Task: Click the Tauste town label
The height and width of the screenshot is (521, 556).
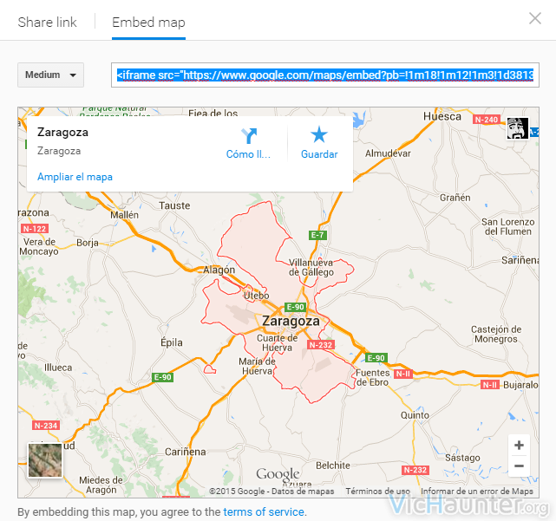Action: [174, 205]
